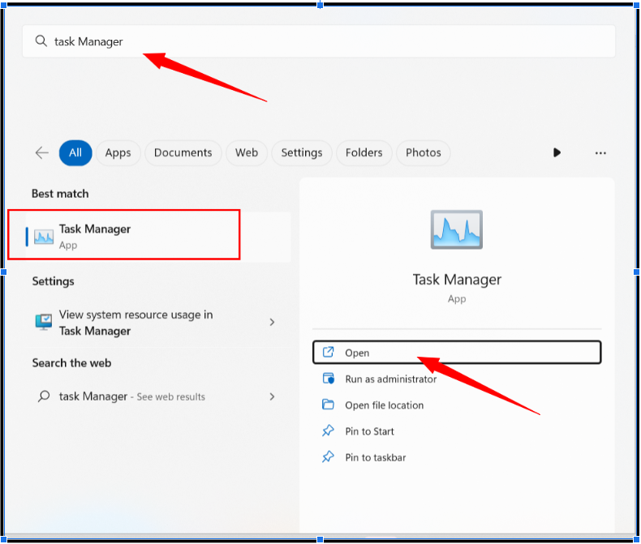
Task: Click the play arrow to scroll filters
Action: [x=557, y=152]
